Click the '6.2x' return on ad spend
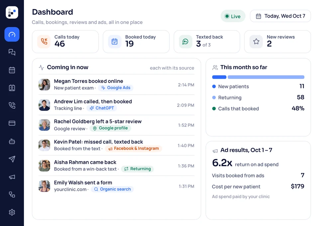319x226 pixels. pos(222,163)
